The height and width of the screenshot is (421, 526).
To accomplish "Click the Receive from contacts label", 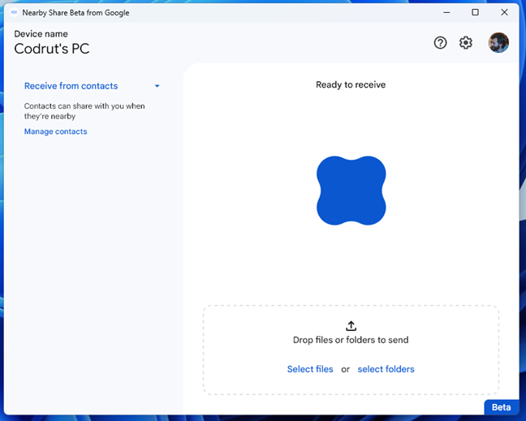I will (x=71, y=86).
